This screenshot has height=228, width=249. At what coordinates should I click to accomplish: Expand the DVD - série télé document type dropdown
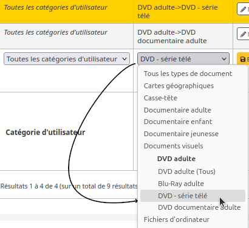coord(183,59)
